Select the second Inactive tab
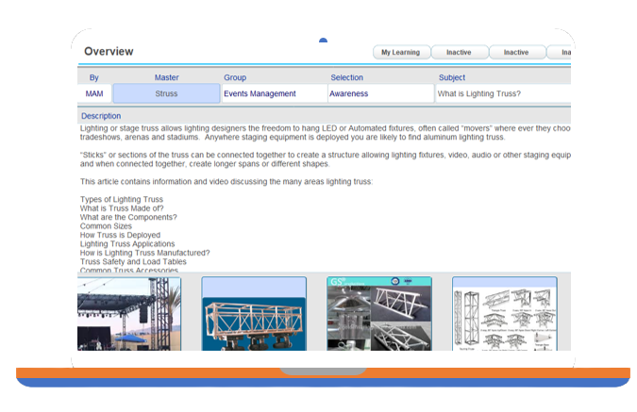Image resolution: width=637 pixels, height=412 pixels. (517, 53)
